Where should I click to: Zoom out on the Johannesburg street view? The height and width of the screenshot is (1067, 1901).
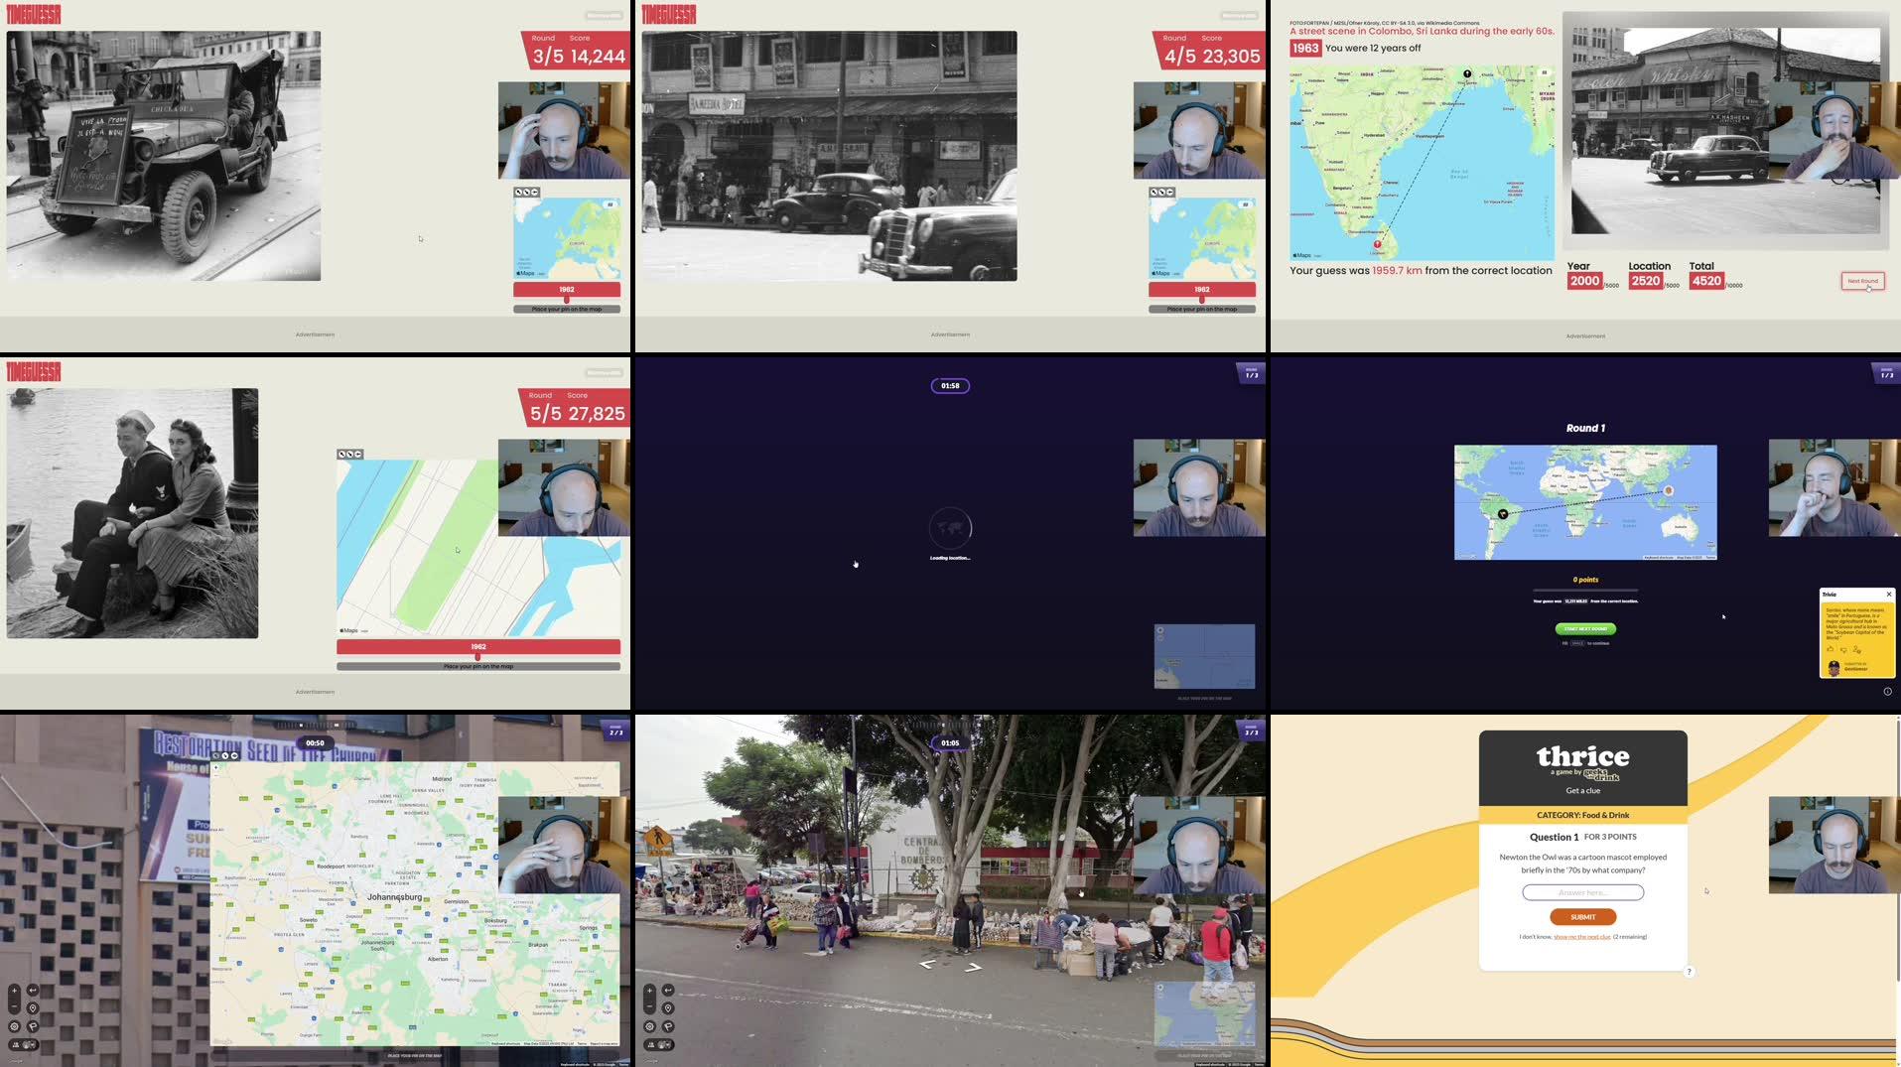[14, 1008]
